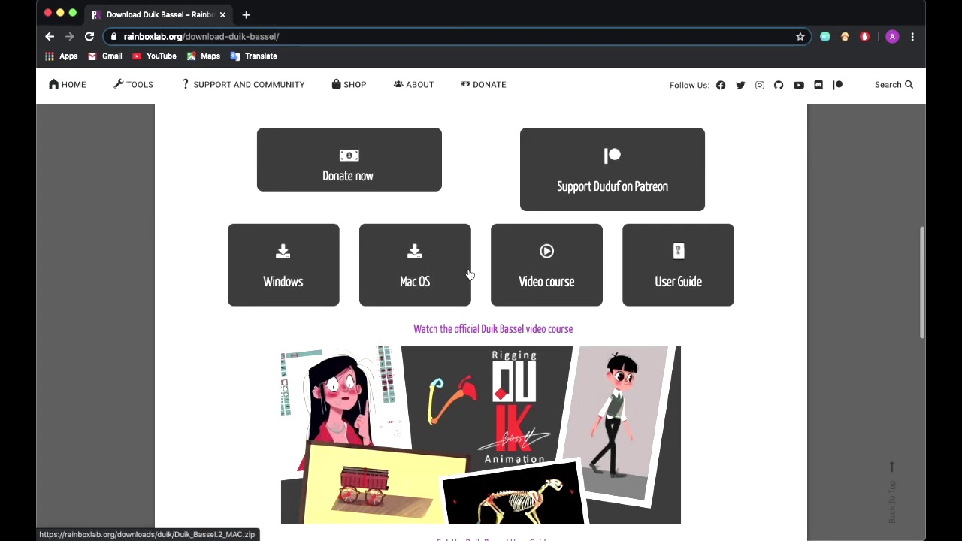Image resolution: width=962 pixels, height=541 pixels.
Task: Open the Video course button
Action: pos(546,264)
